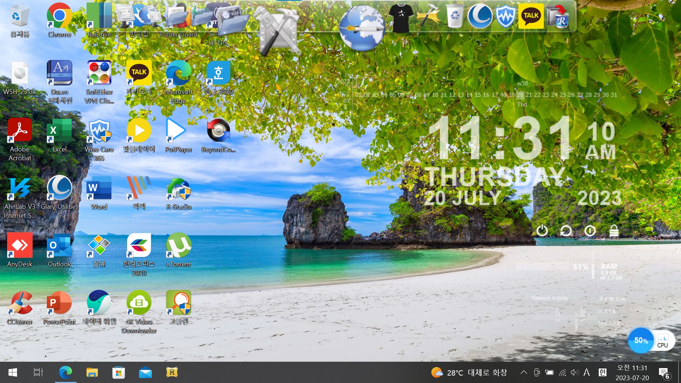The height and width of the screenshot is (383, 681).
Task: Launch R-Studio icon in top dock
Action: [558, 16]
